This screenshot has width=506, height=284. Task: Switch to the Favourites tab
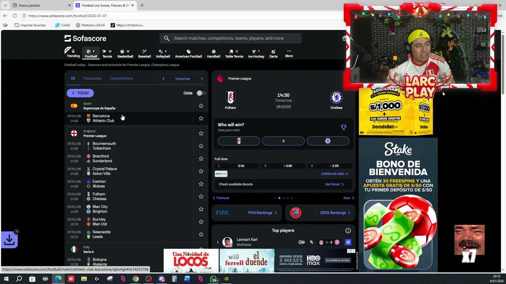click(x=93, y=78)
